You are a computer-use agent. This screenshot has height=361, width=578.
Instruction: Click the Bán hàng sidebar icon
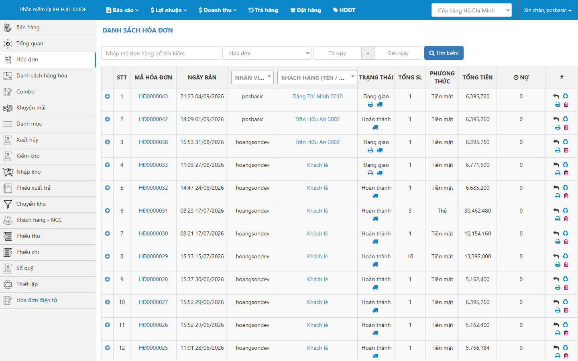[8, 28]
